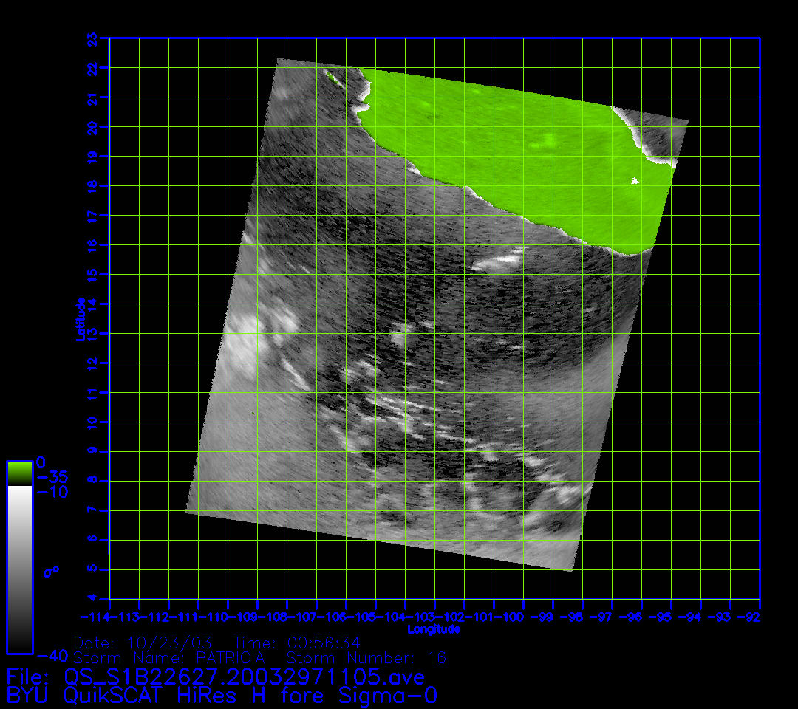This screenshot has width=798, height=709.
Task: Click the 23 latitude tick label
Action: tap(92, 38)
